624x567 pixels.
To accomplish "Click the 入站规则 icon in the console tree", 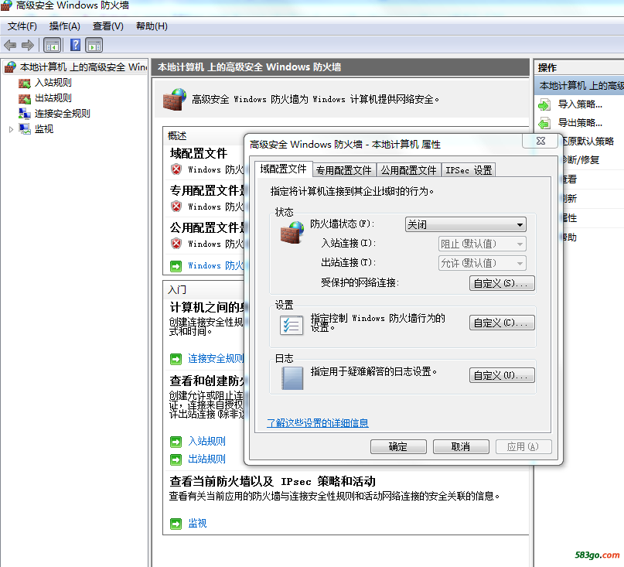I will click(x=24, y=83).
